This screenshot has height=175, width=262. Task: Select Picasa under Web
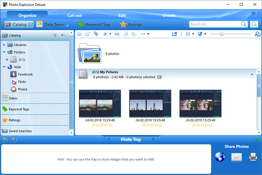pyautogui.click(x=22, y=89)
